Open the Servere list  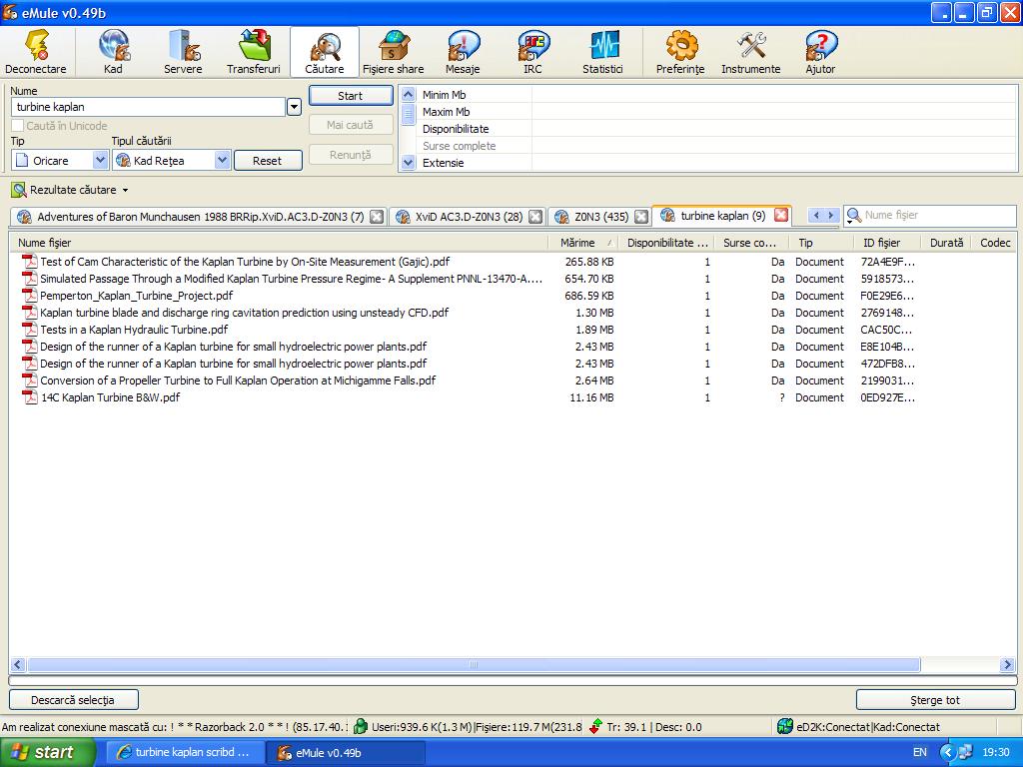(183, 51)
